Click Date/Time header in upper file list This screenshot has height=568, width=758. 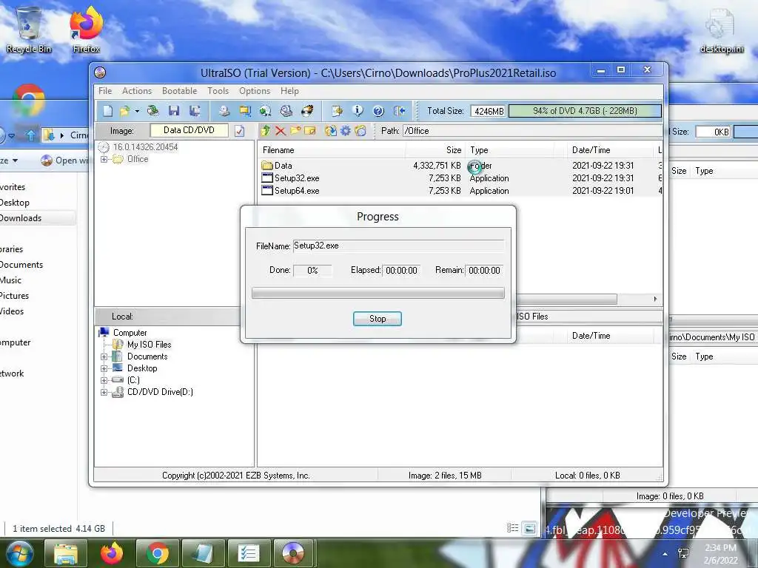click(611, 150)
